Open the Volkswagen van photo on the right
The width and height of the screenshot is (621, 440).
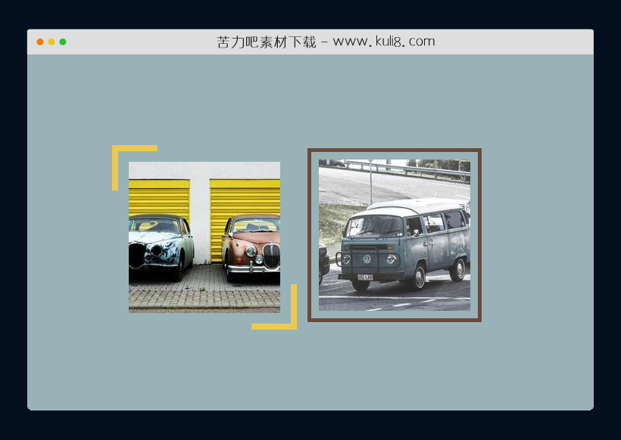coord(394,235)
